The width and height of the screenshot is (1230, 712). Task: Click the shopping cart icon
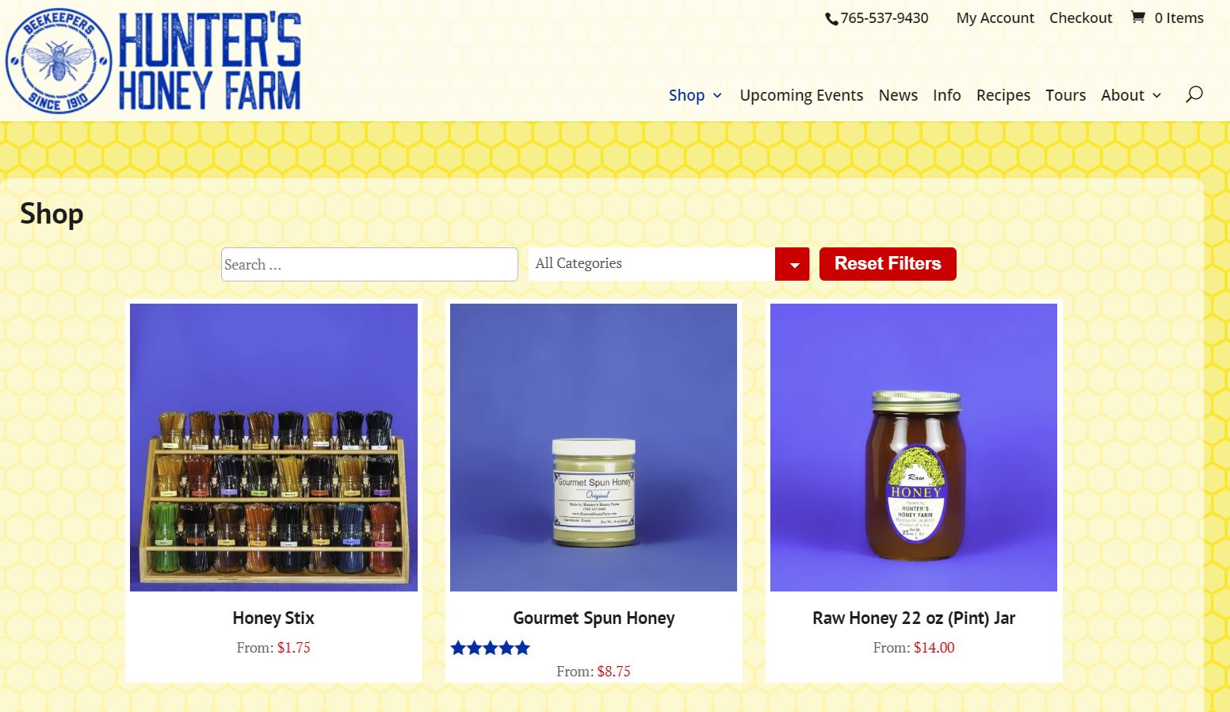(x=1137, y=17)
